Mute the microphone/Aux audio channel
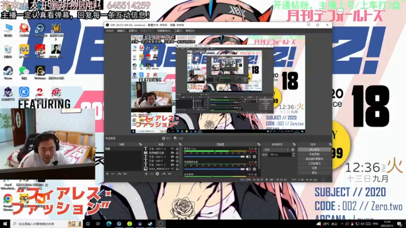This screenshot has height=228, width=406. 248,157
